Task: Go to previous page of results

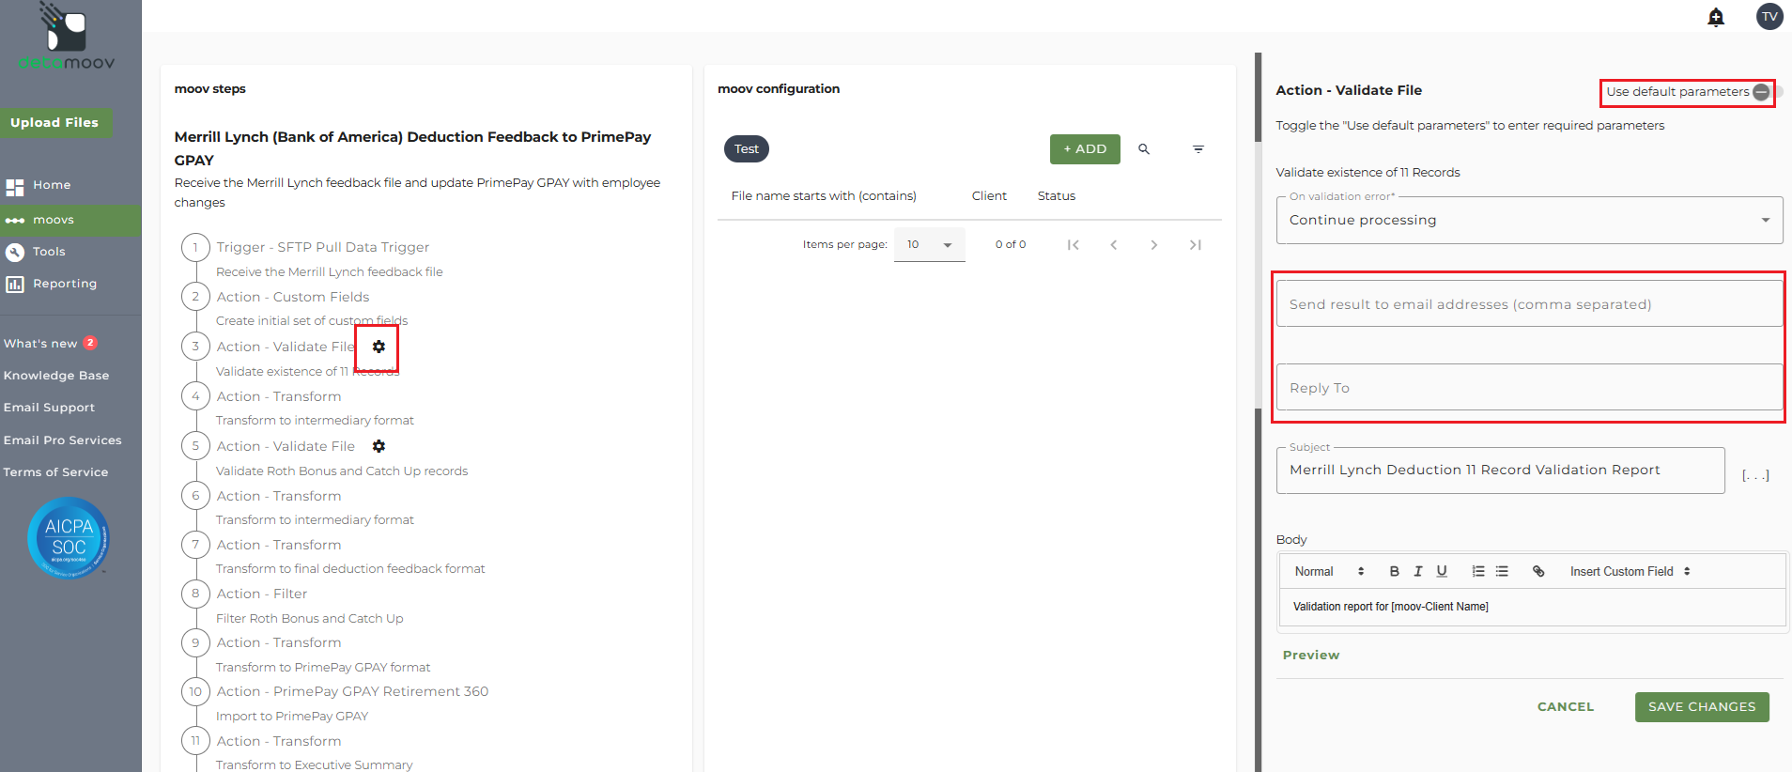Action: (1114, 245)
